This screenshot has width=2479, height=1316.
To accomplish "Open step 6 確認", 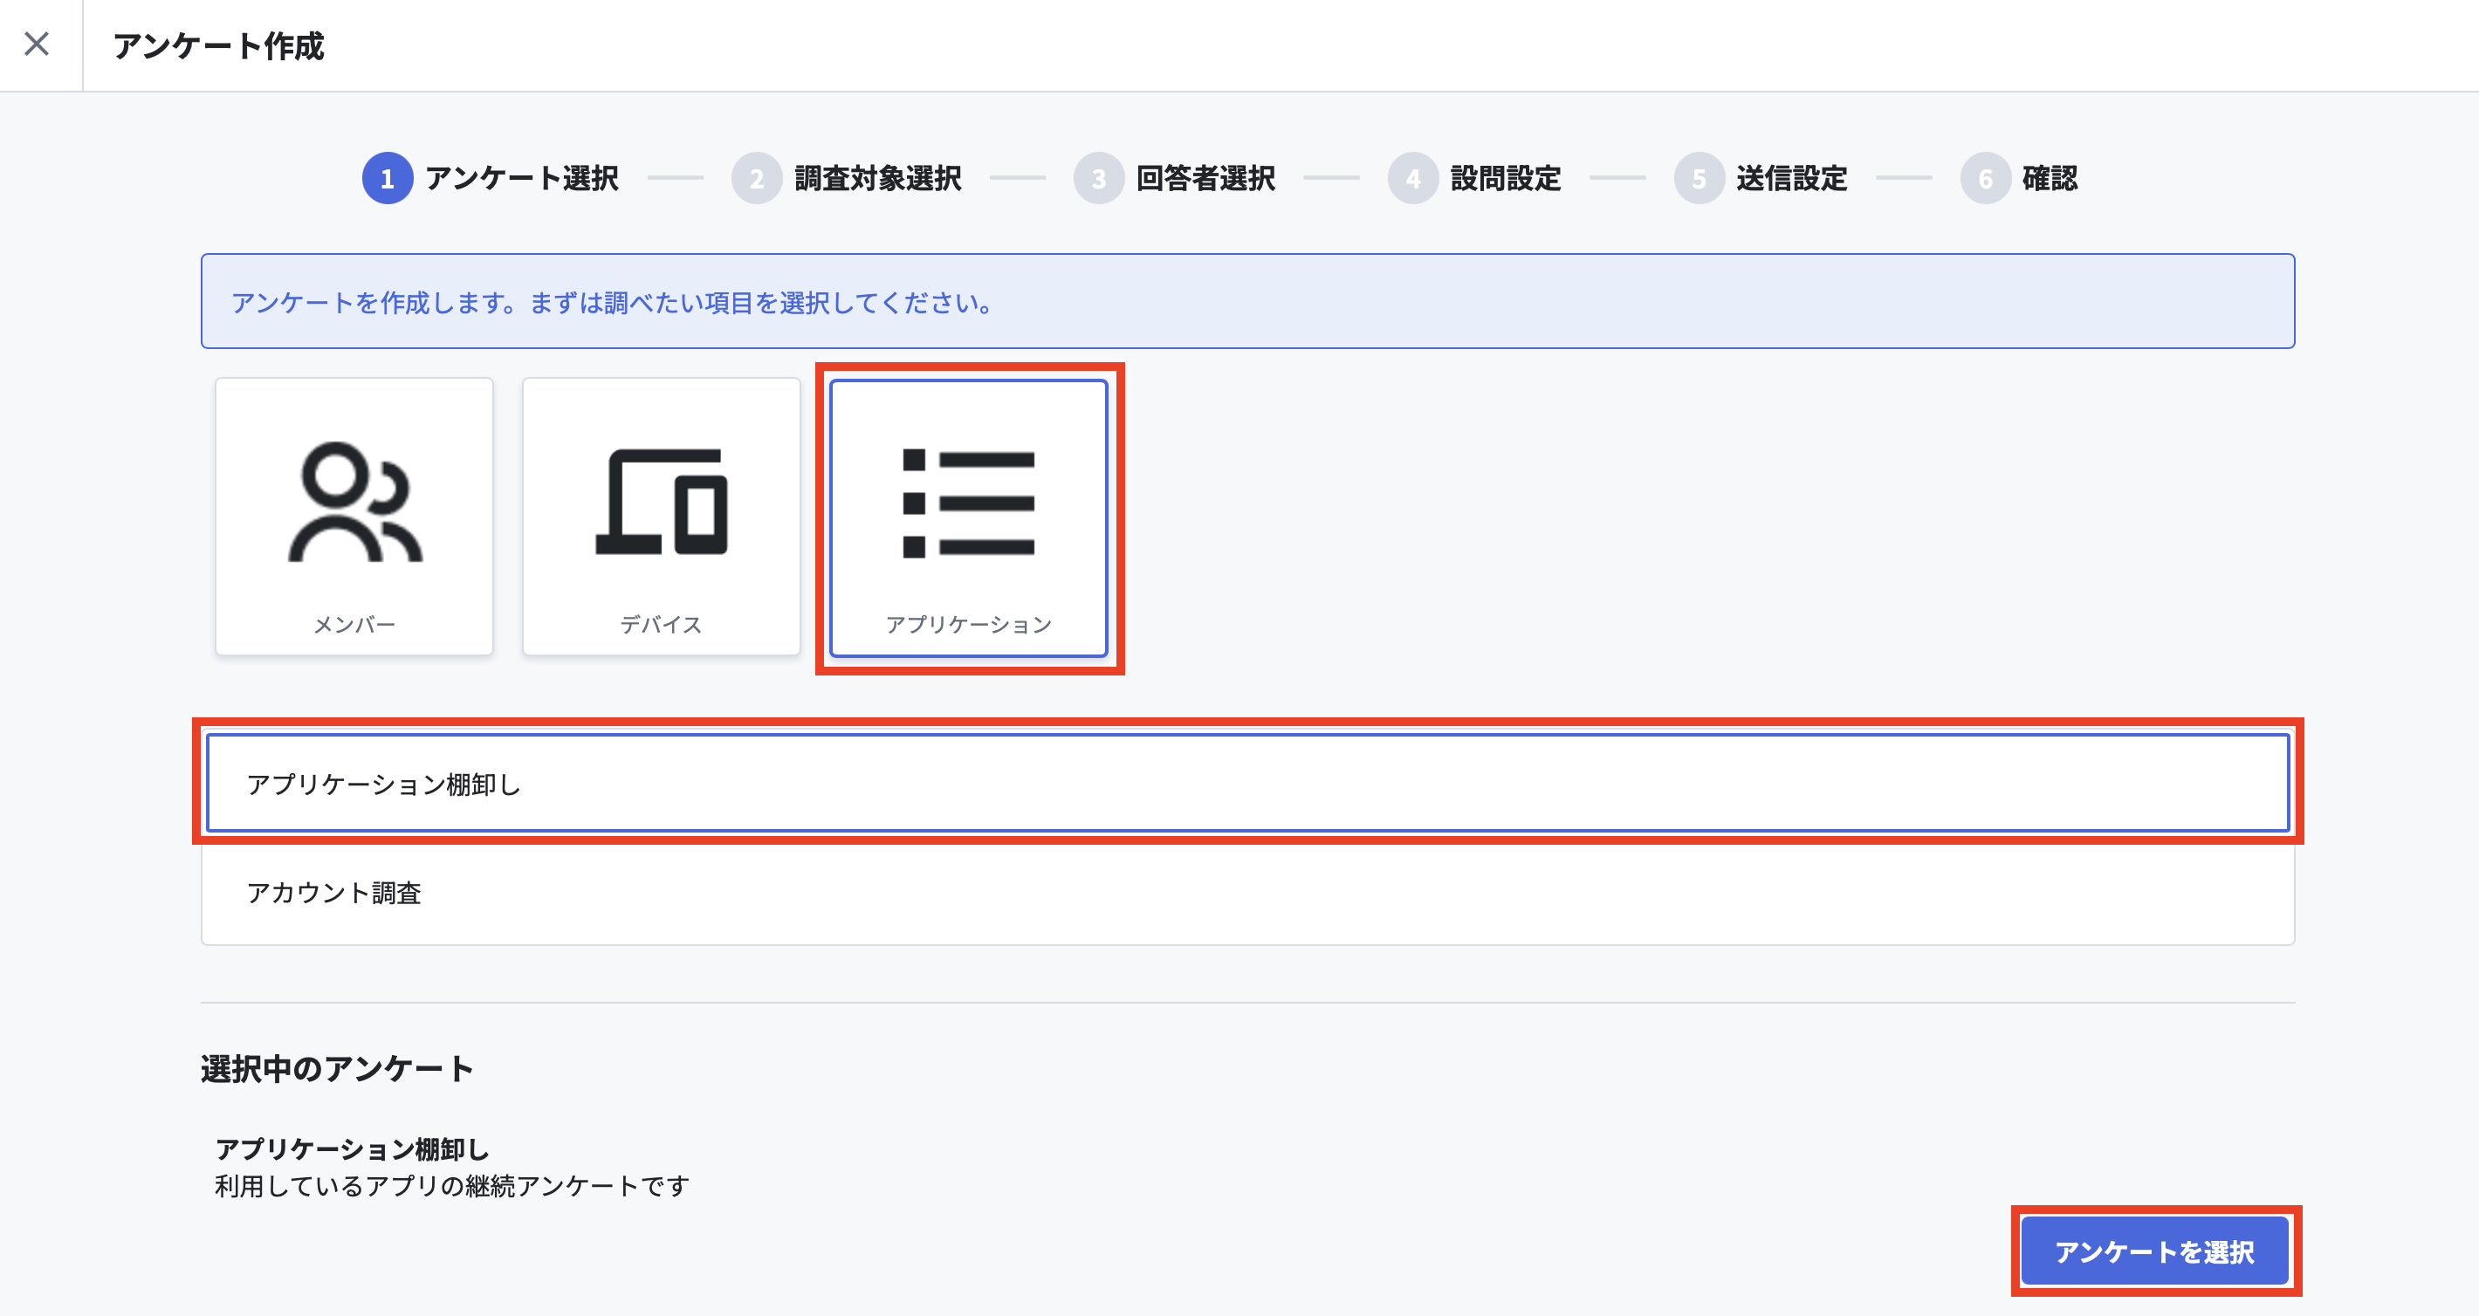I will (x=2020, y=178).
